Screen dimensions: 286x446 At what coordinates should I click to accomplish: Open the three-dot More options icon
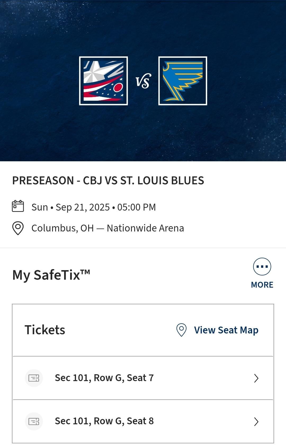pos(262,267)
